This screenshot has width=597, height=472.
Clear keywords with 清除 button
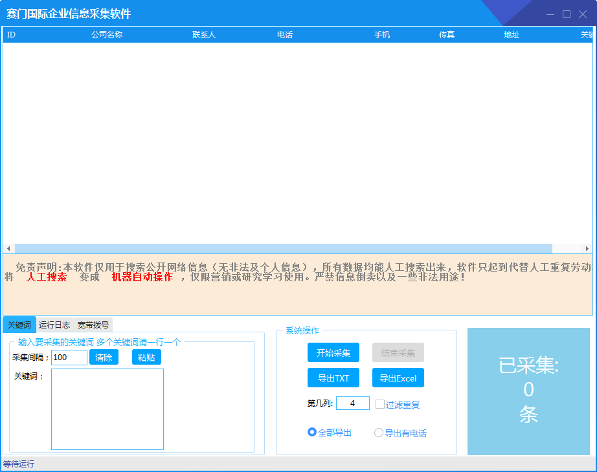coord(104,357)
